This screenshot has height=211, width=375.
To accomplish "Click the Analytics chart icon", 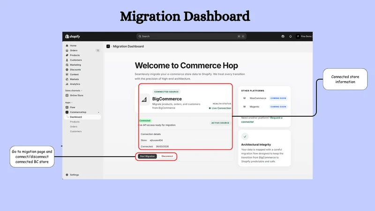I will coord(67,84).
